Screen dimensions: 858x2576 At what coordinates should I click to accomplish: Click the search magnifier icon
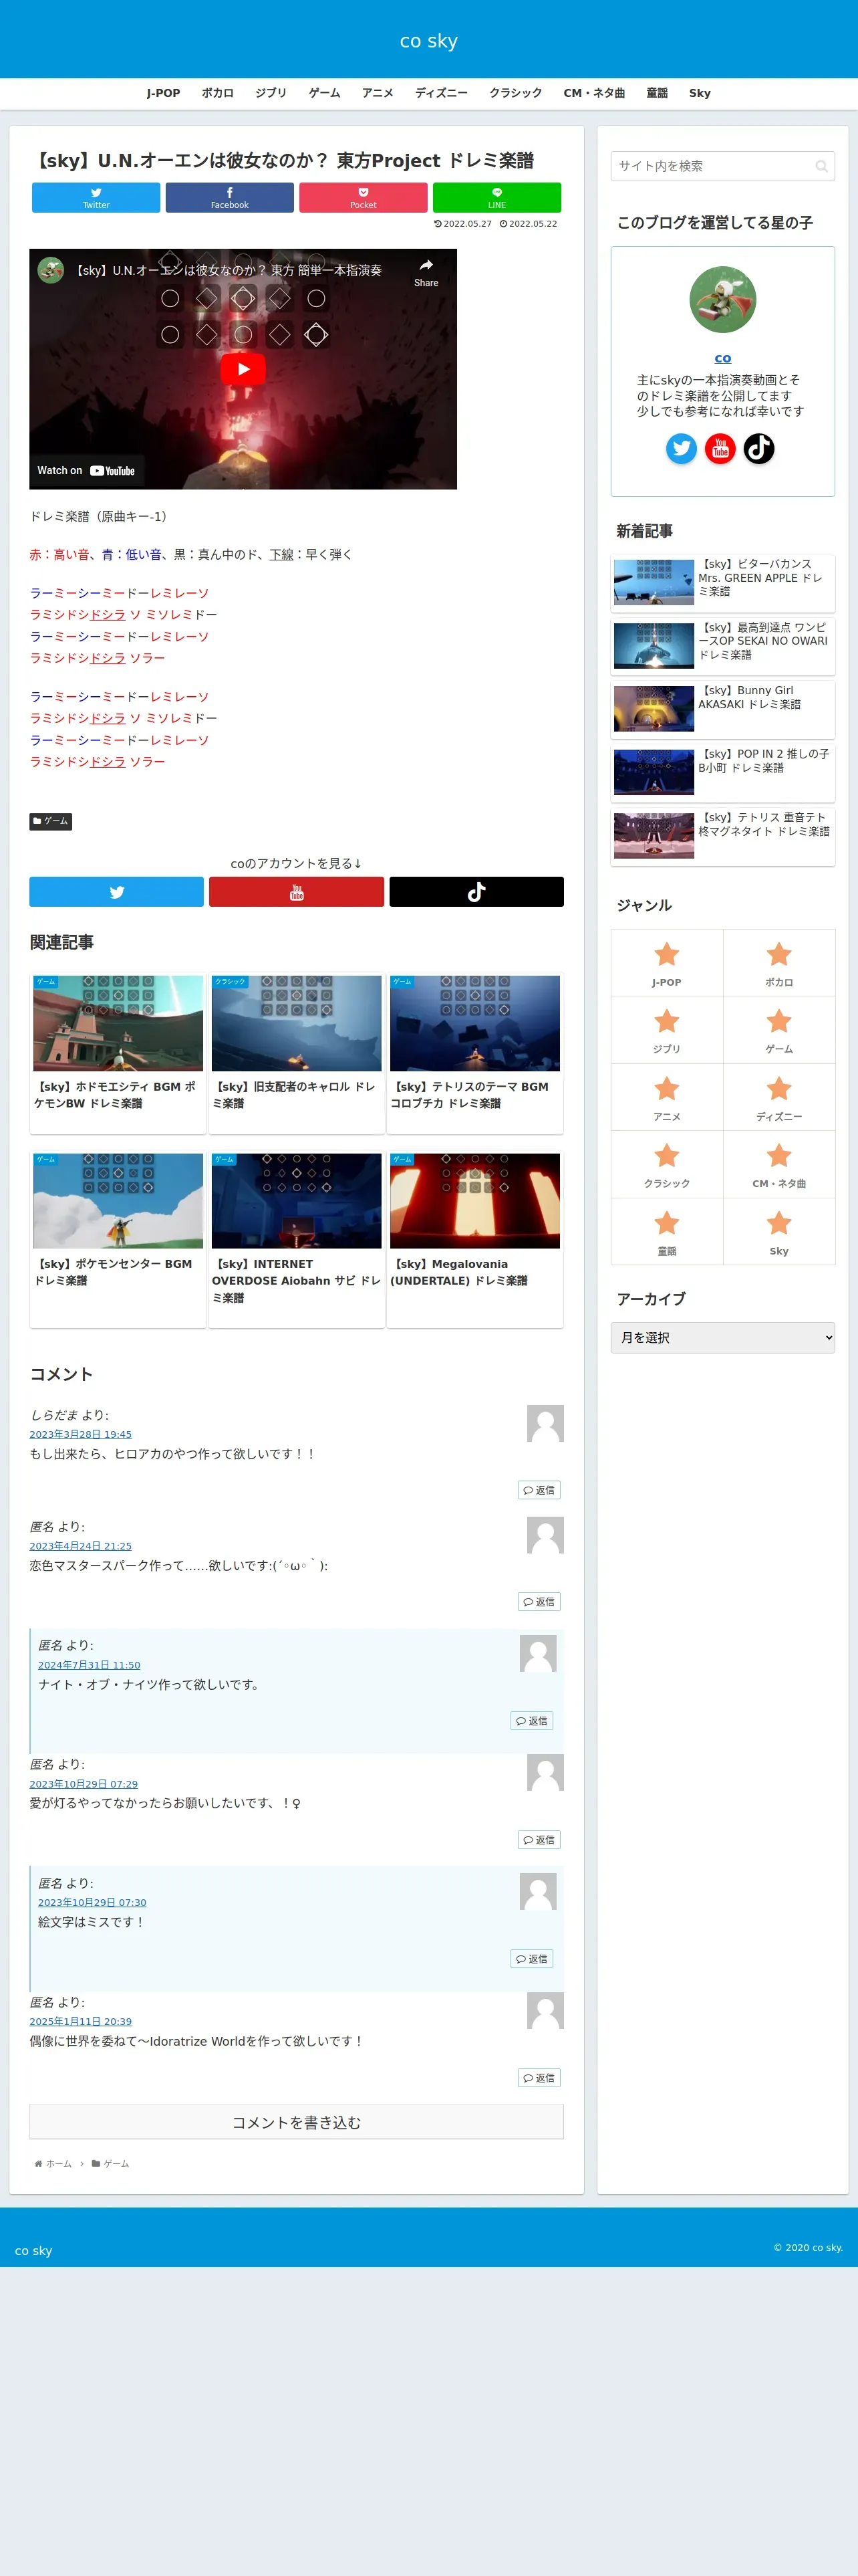coord(821,166)
